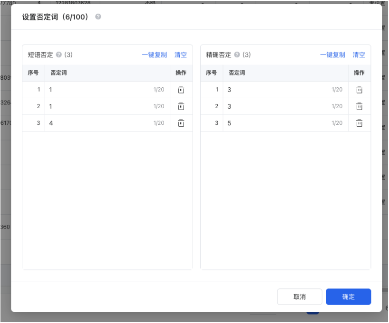Screen dimensions: 389x323
Task: Delete row 2 in the 精确否定 table
Action: (359, 106)
